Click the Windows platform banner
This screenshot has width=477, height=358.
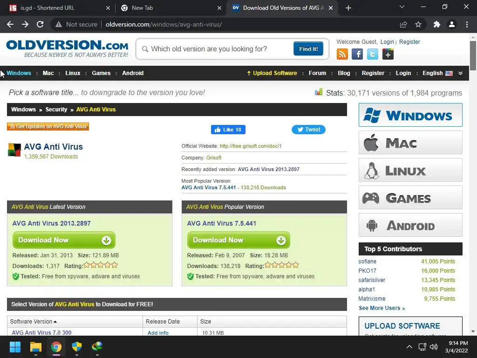click(x=410, y=115)
